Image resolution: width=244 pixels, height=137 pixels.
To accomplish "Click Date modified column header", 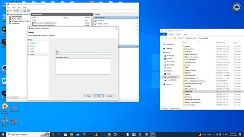I will [x=220, y=43].
